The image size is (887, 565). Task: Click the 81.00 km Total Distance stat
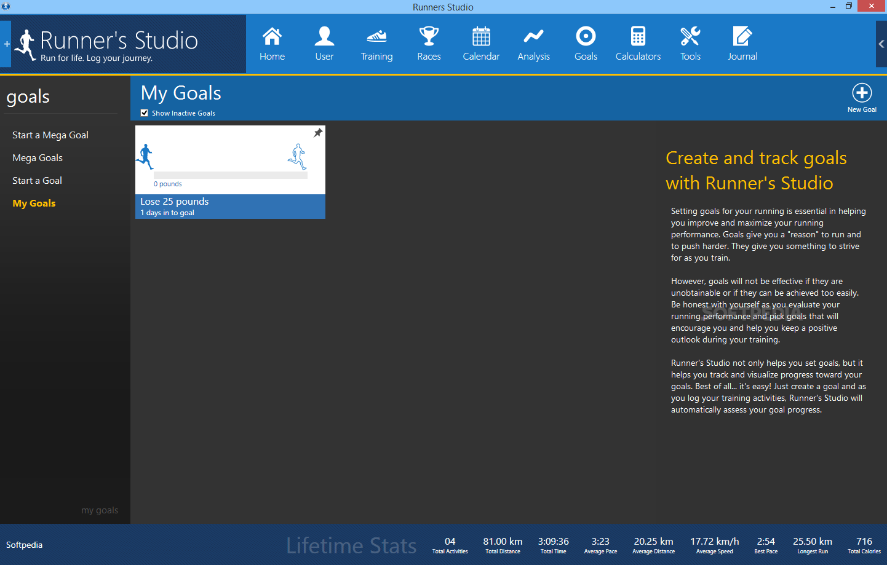point(503,545)
